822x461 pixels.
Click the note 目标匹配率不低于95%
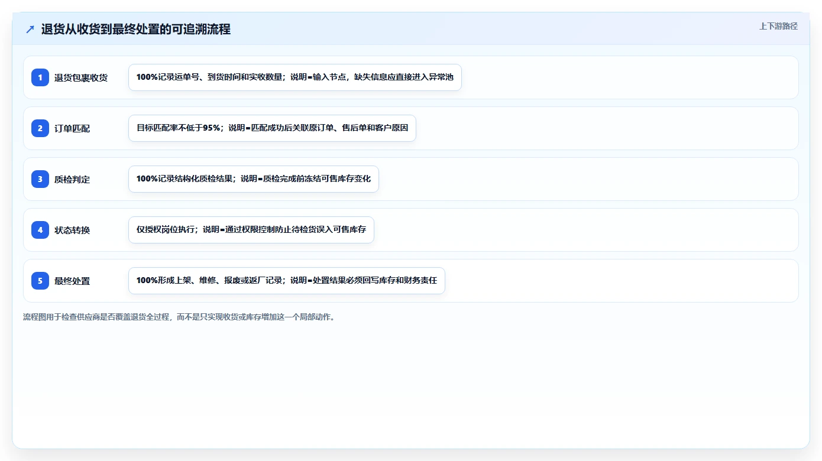tap(272, 128)
